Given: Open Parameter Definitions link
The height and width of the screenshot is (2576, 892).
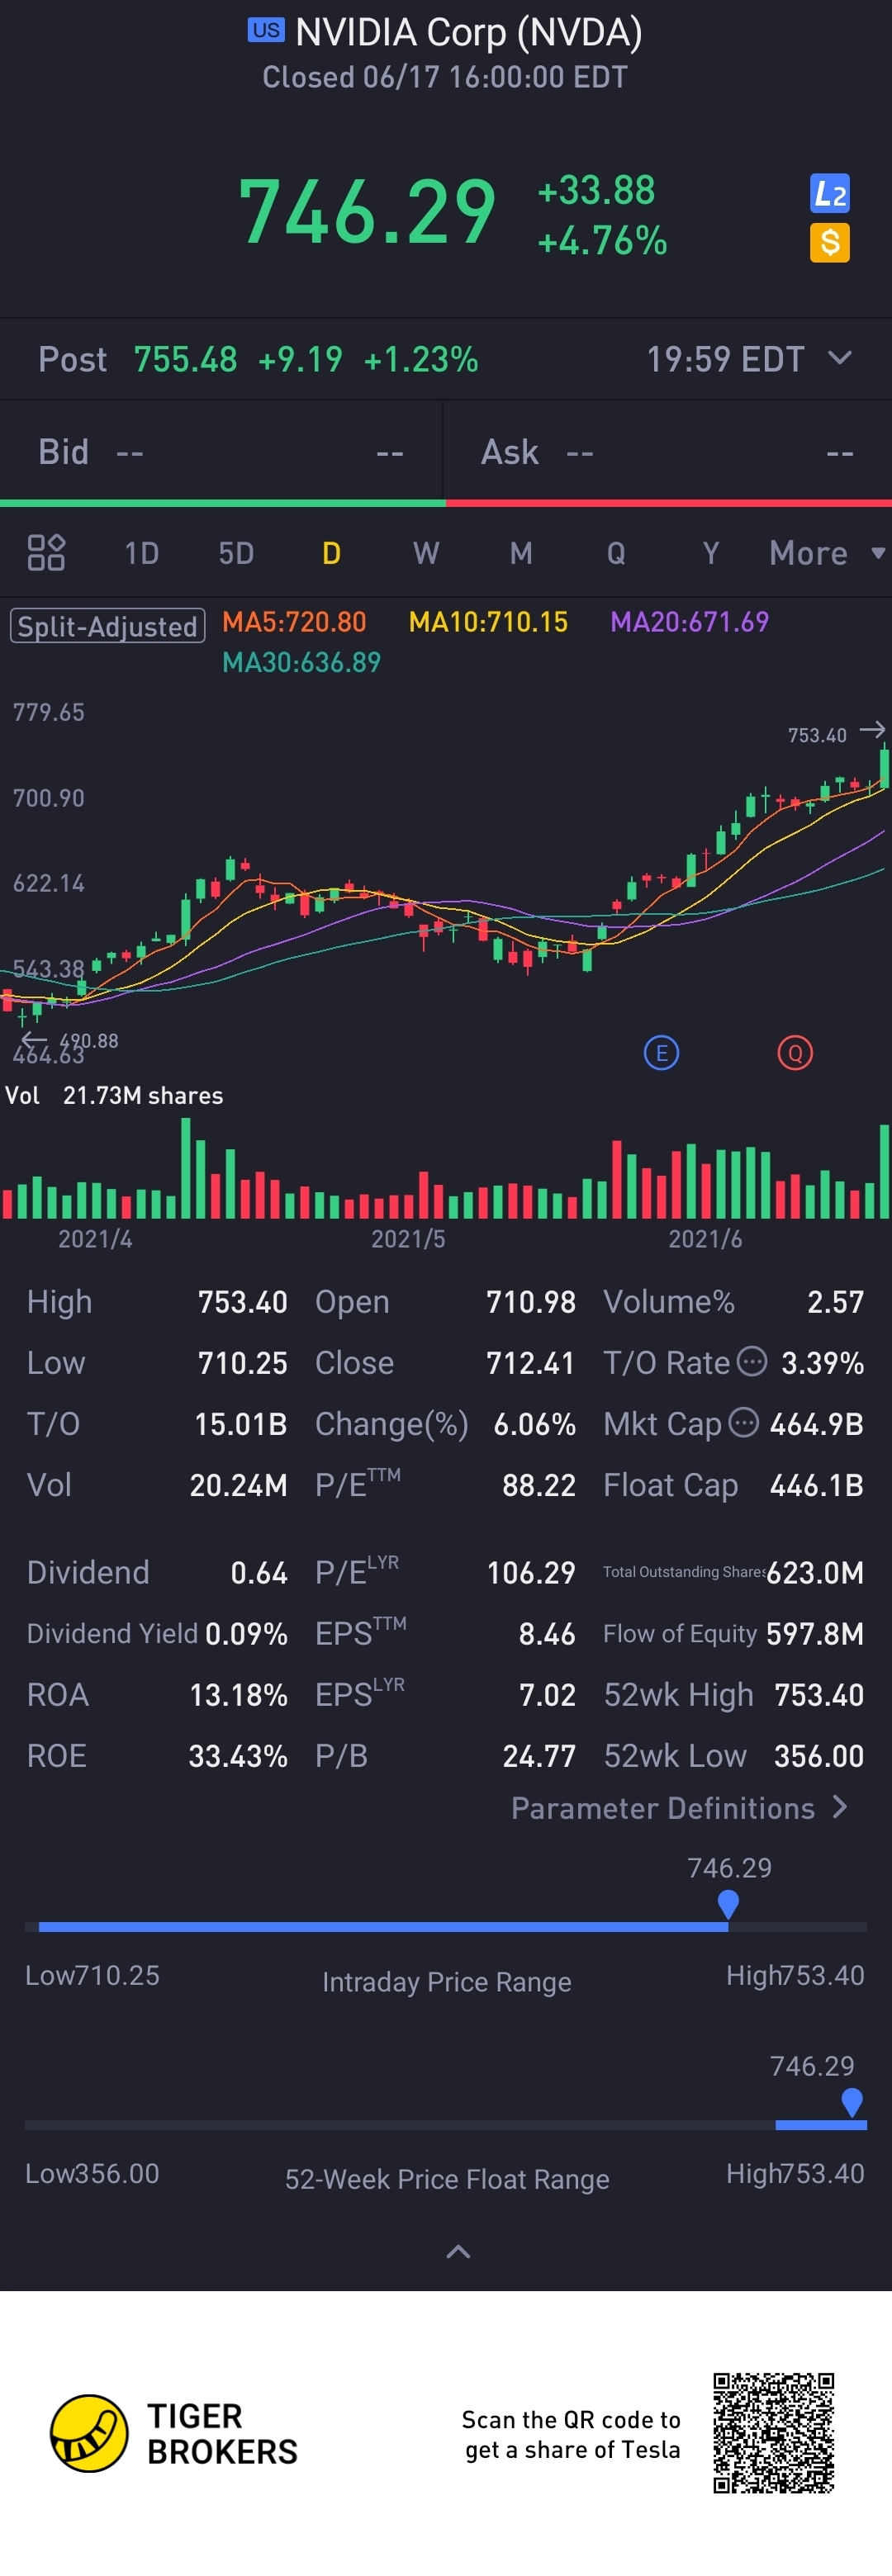Looking at the screenshot, I should click(679, 1808).
